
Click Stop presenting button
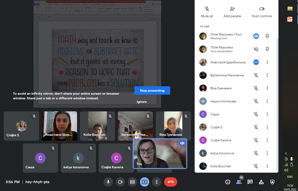point(152,91)
